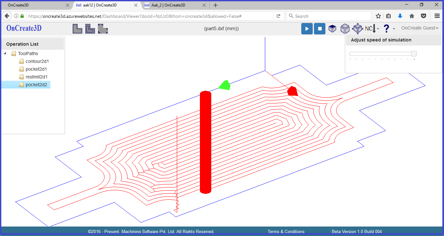Select contour2d1 operation in the list

coord(37,61)
